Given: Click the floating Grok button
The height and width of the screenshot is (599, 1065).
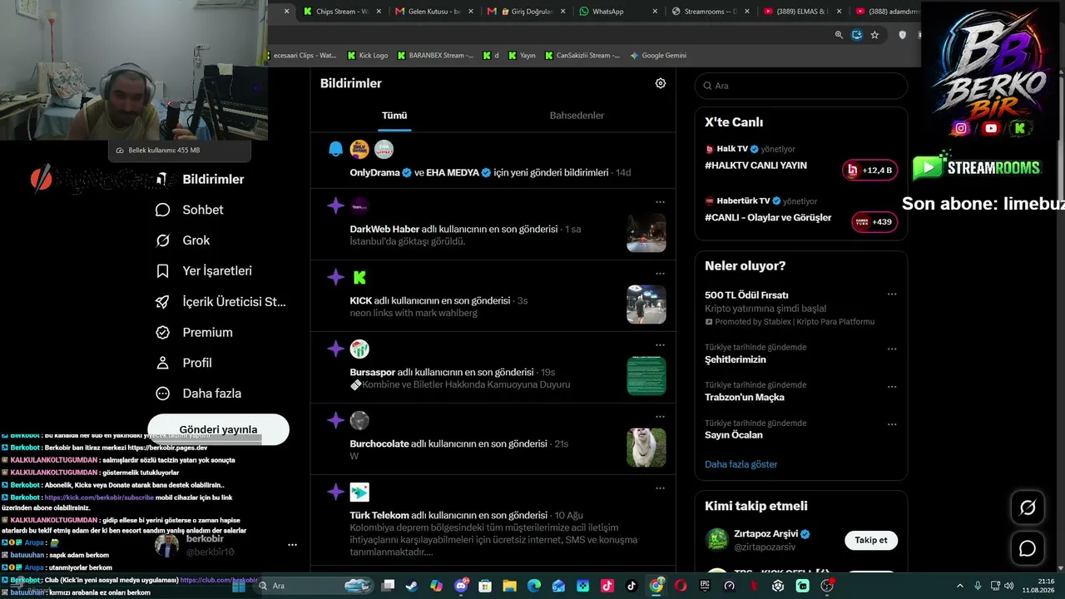Looking at the screenshot, I should click(x=1028, y=507).
